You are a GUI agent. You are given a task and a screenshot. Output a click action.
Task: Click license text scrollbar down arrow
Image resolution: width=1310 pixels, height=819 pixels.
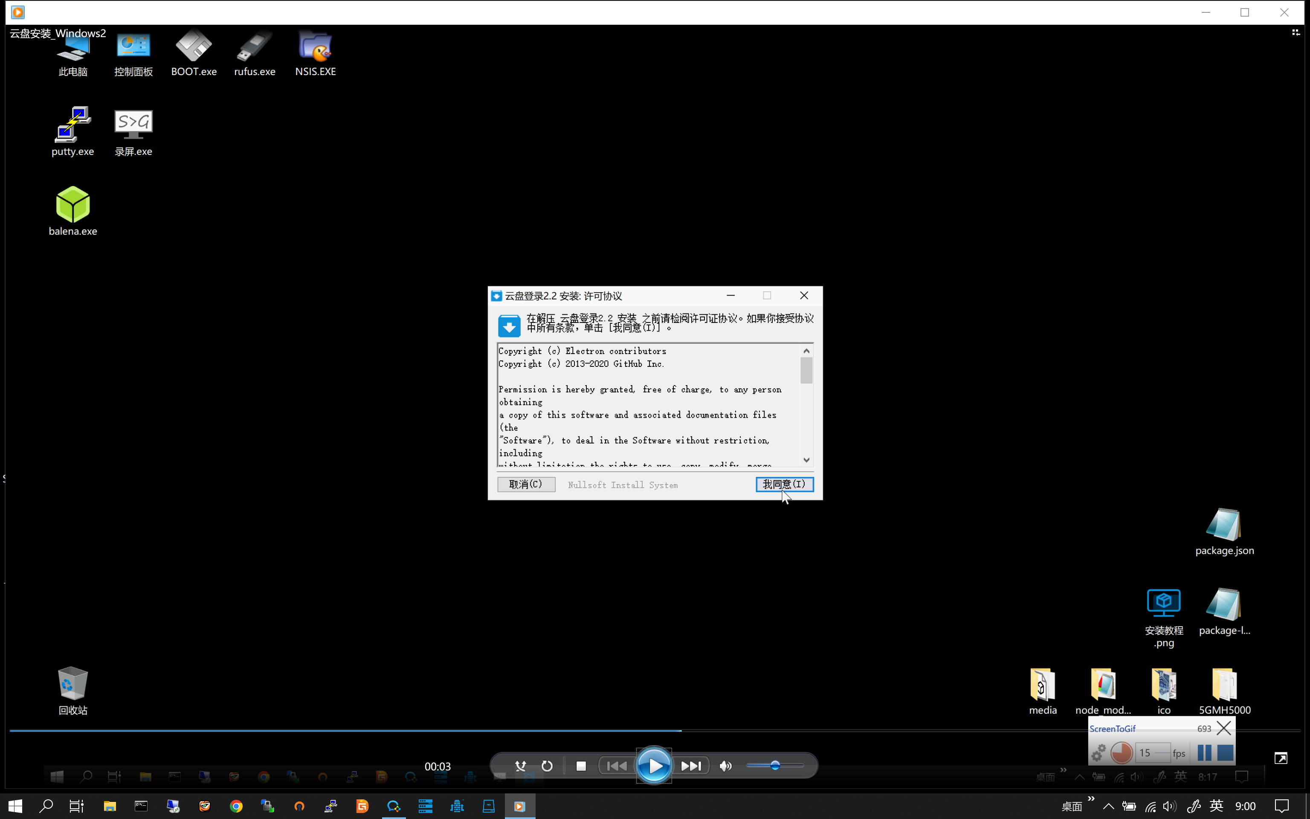tap(806, 460)
